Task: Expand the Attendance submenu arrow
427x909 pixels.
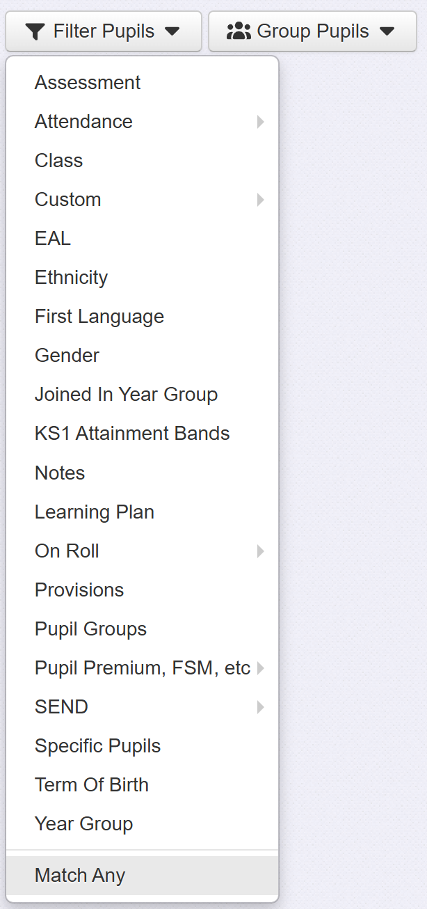Action: [x=261, y=122]
